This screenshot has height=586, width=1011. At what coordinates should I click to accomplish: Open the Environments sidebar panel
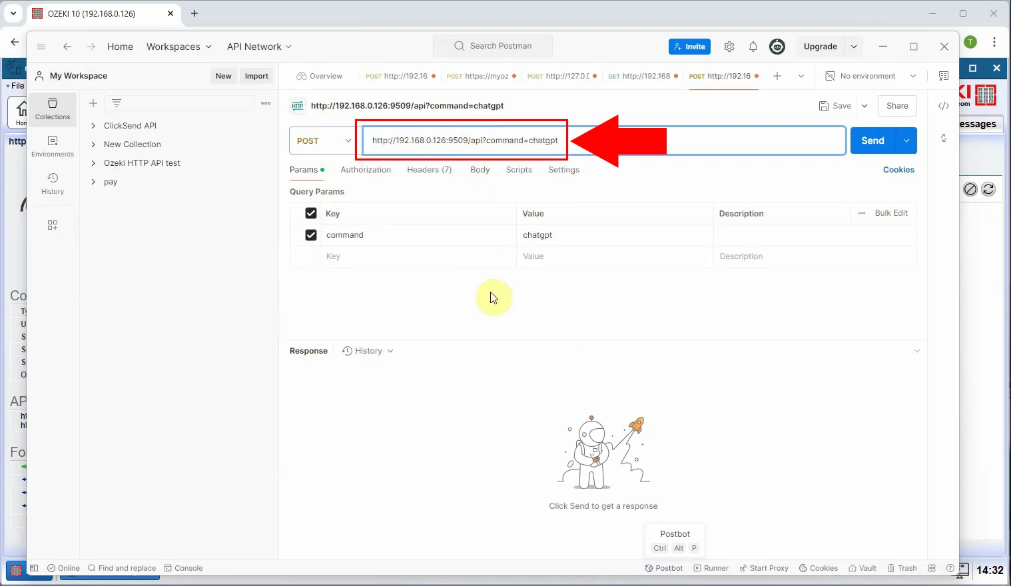(53, 146)
